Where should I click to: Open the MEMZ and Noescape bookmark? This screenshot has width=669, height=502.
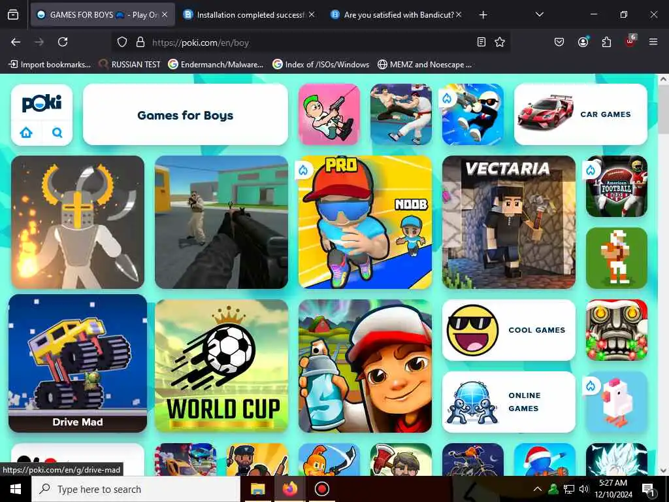tap(425, 65)
